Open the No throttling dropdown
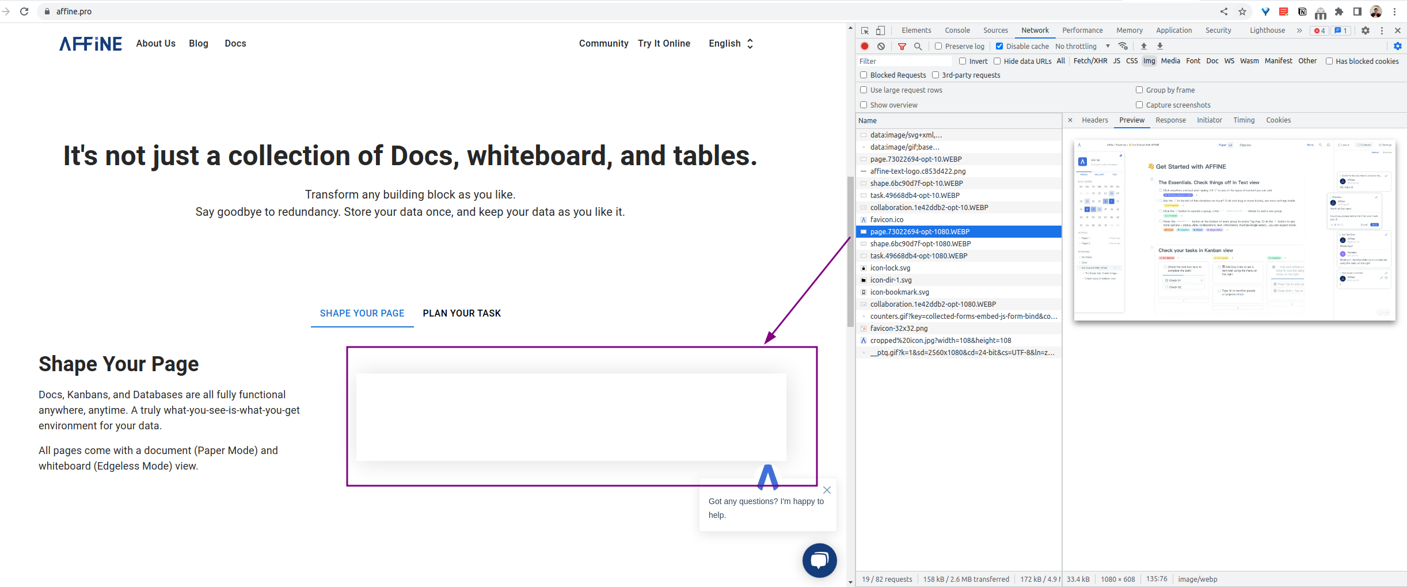Image resolution: width=1407 pixels, height=587 pixels. click(1083, 46)
